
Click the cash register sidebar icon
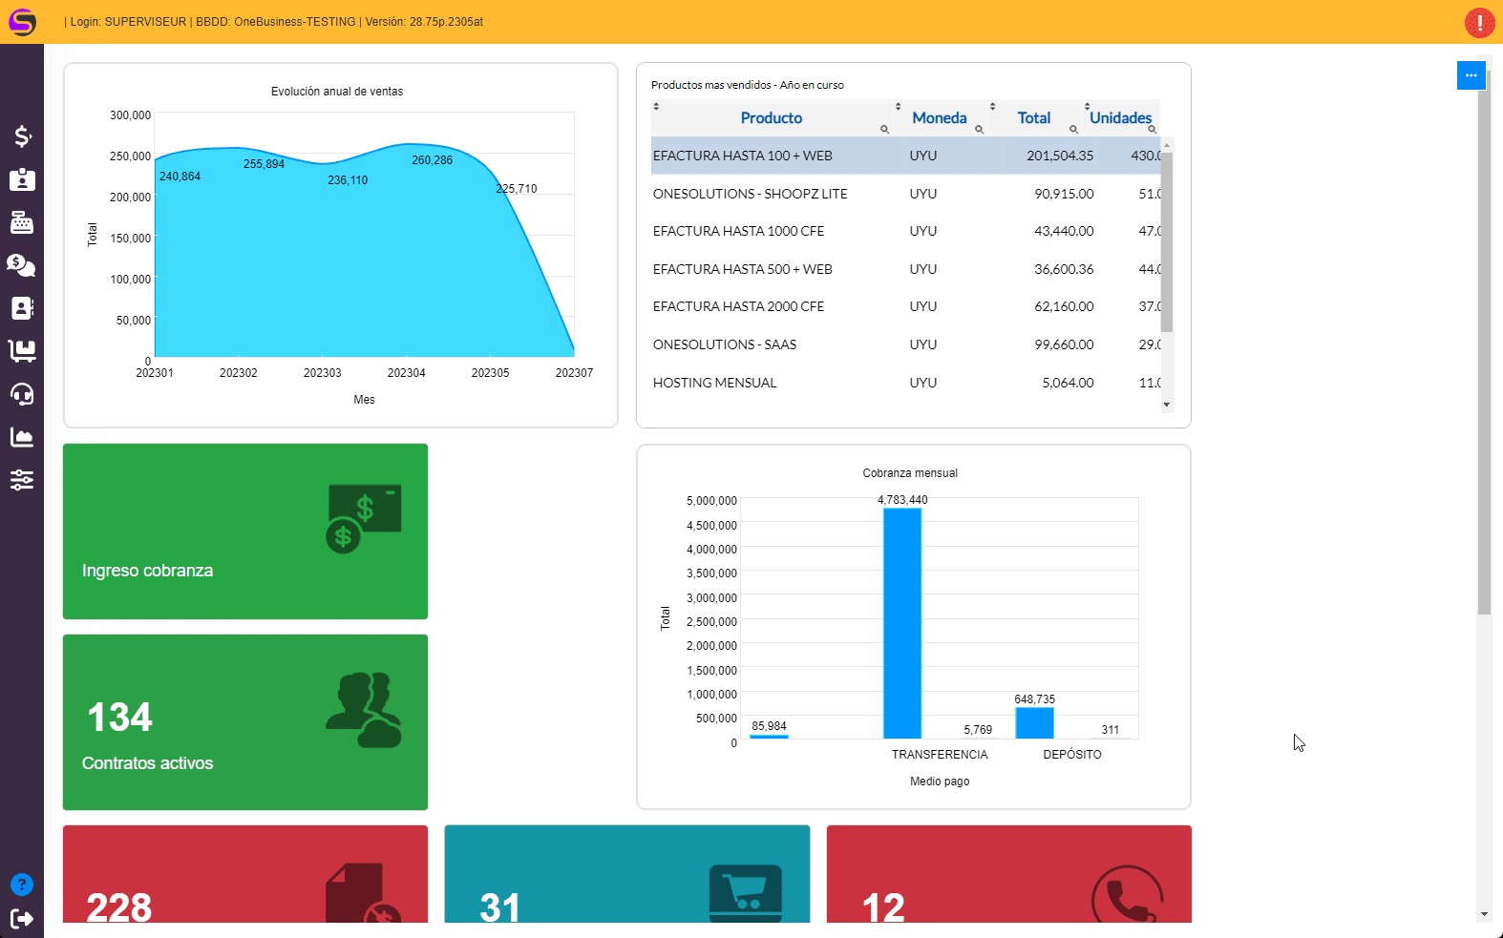[x=22, y=222]
